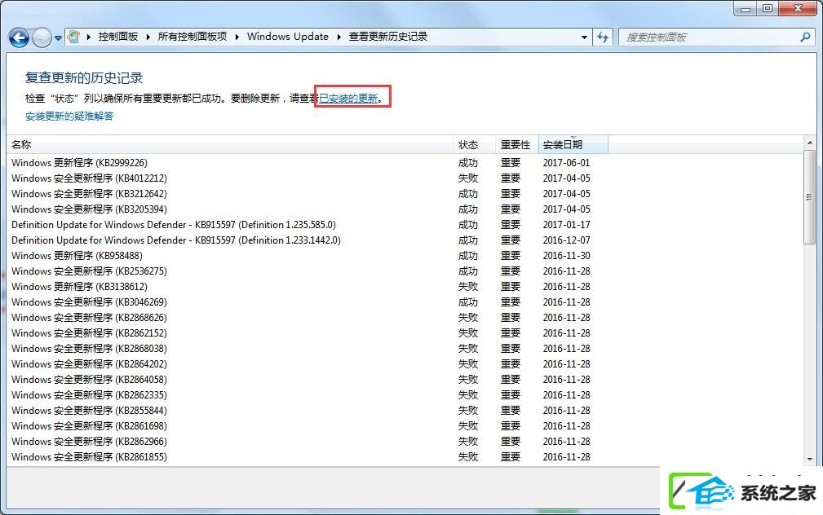Click the 所有控制面板项 breadcrumb
This screenshot has width=823, height=515.
coord(192,37)
